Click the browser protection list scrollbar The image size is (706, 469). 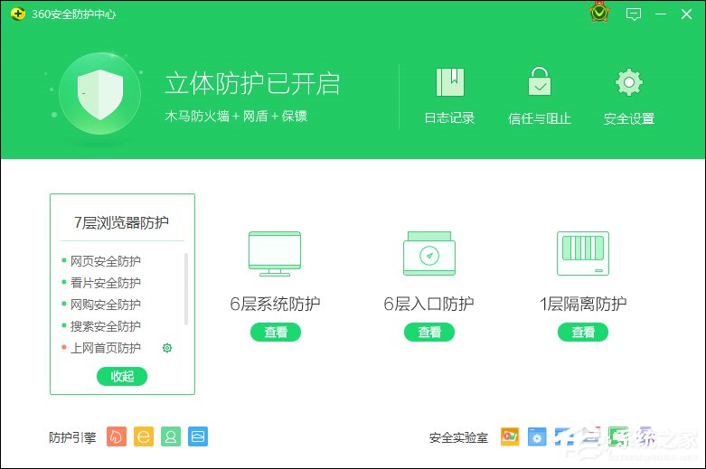tap(186, 289)
